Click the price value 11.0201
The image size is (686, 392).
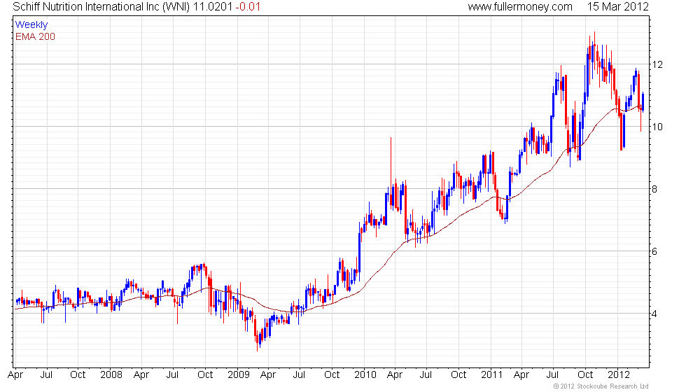click(x=213, y=7)
